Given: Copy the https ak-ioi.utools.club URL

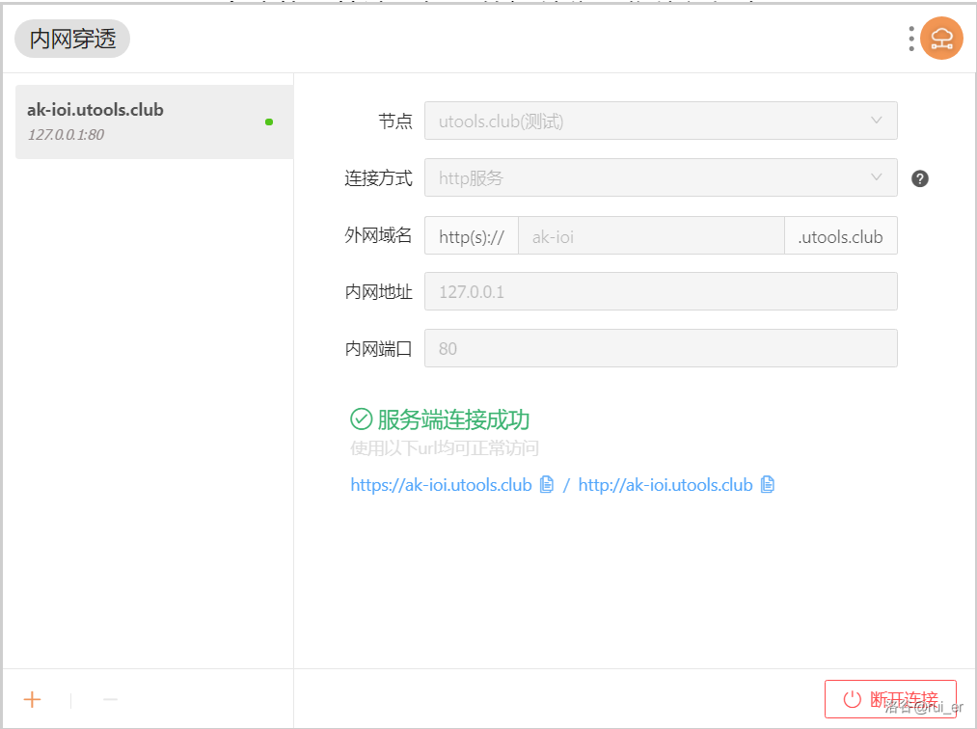Looking at the screenshot, I should 547,485.
